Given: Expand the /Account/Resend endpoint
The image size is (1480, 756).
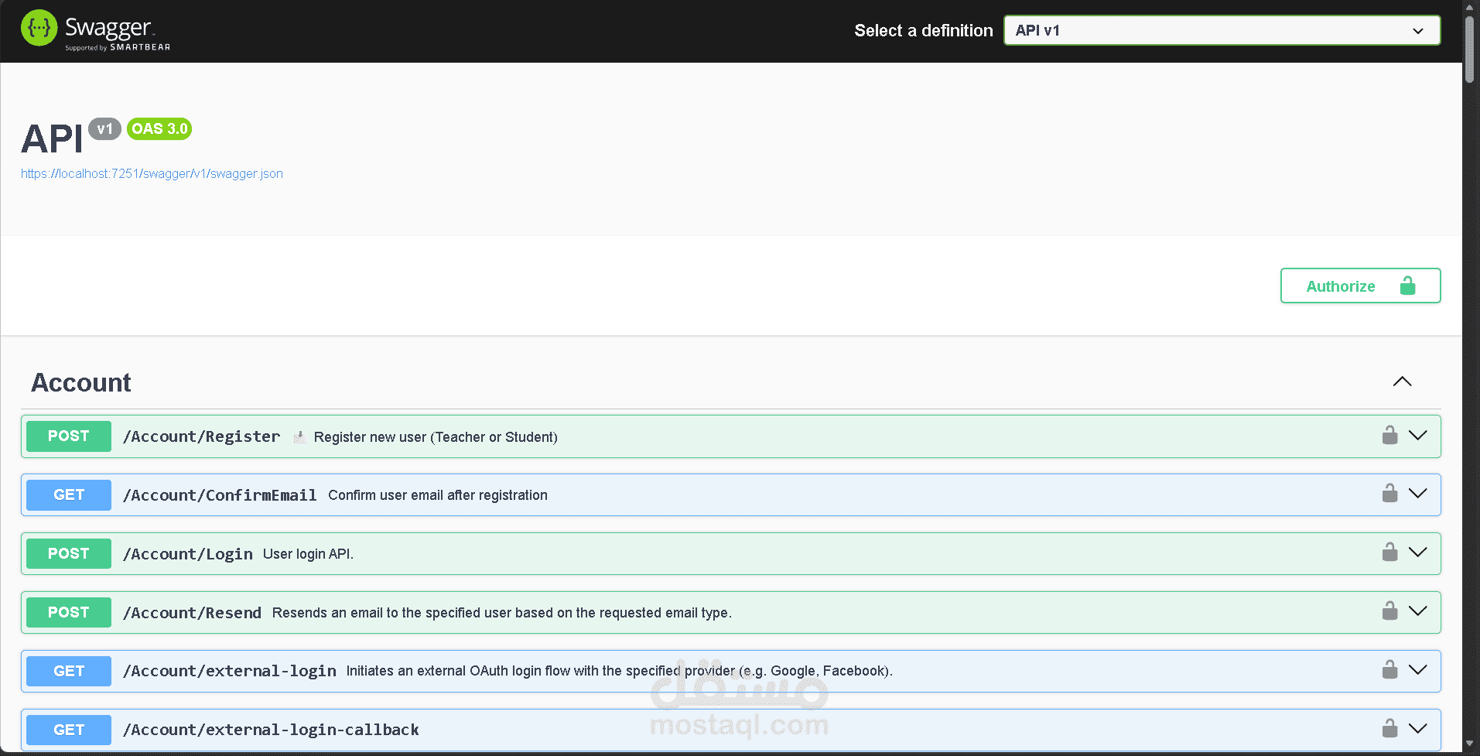Looking at the screenshot, I should click(1419, 611).
